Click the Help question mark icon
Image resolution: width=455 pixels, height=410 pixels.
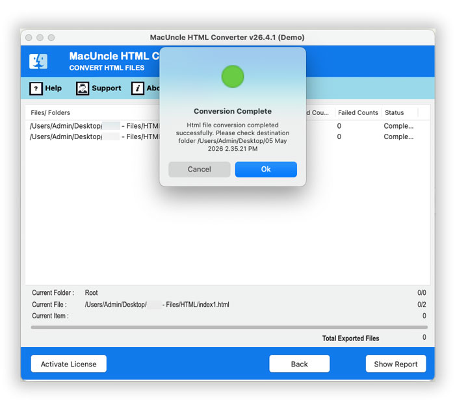coord(36,88)
